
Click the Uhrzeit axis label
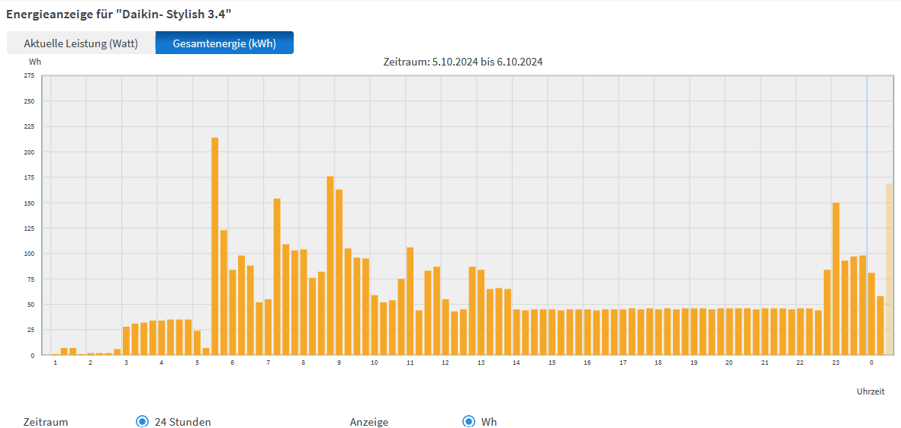coord(870,391)
